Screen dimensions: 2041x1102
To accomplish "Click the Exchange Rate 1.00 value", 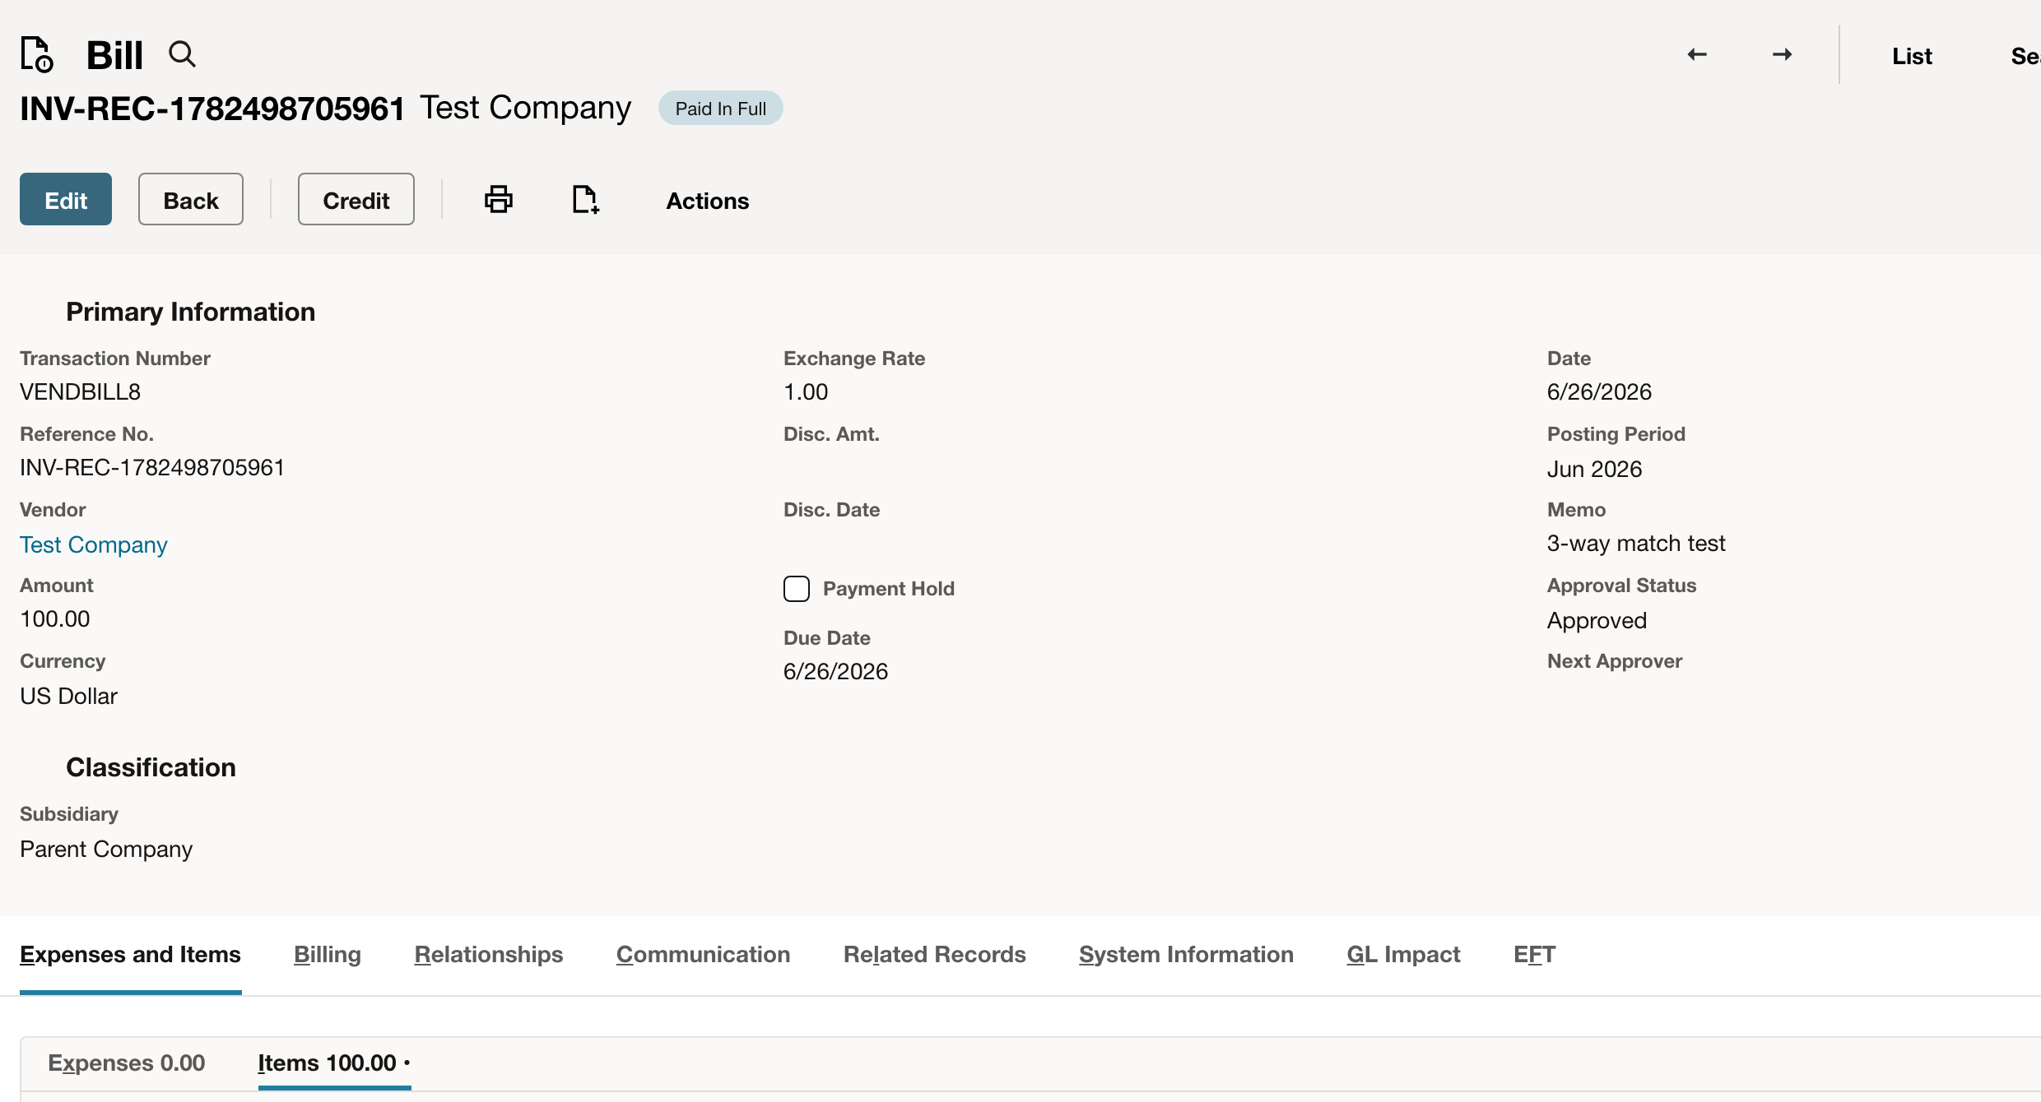I will (806, 391).
